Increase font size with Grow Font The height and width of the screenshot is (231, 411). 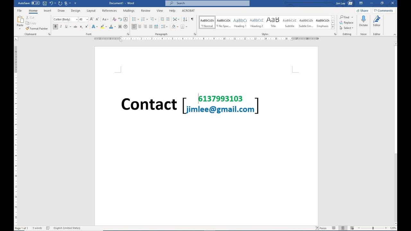[92, 19]
